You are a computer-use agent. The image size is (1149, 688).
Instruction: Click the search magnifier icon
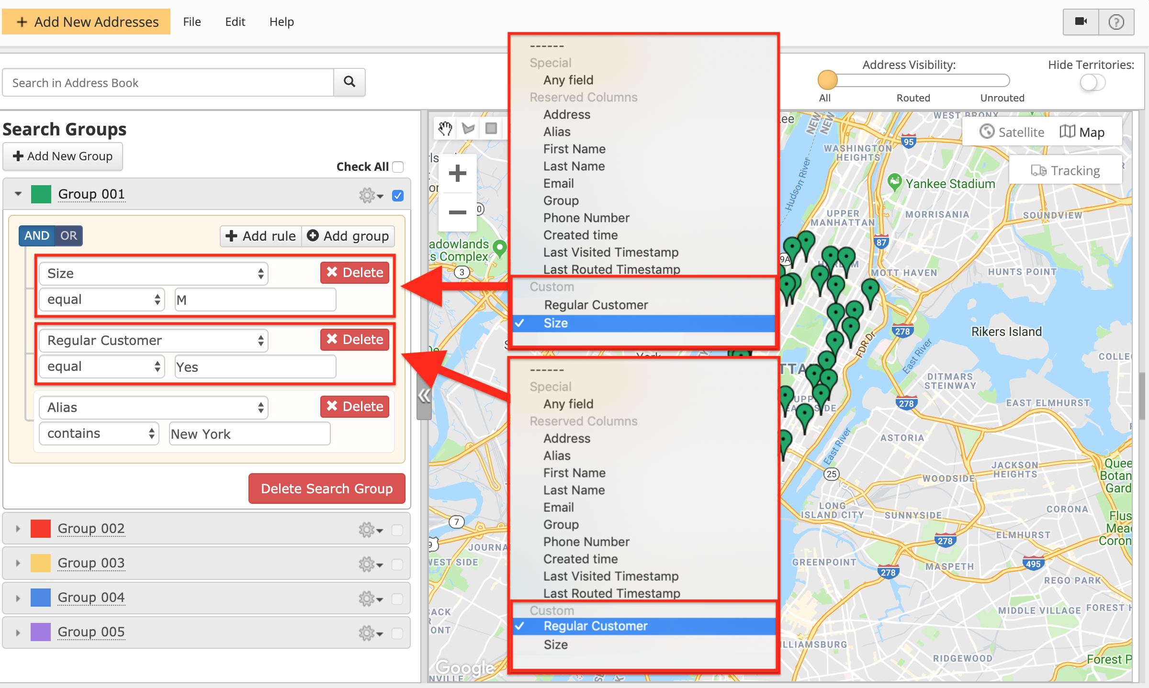tap(349, 82)
